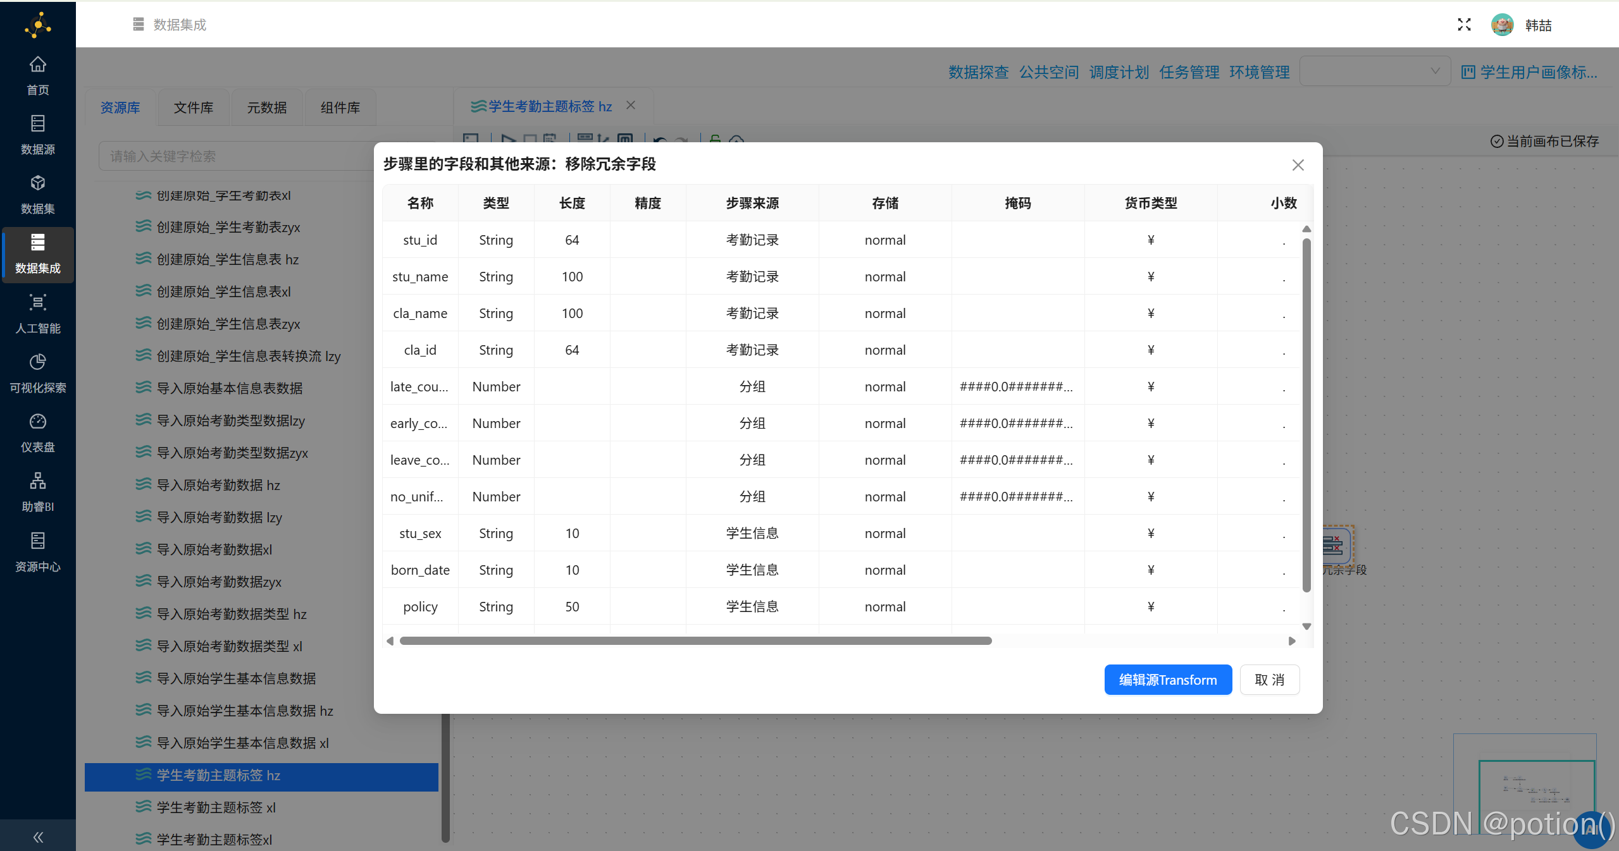Open the 数据探查 link
Image resolution: width=1619 pixels, height=851 pixels.
[x=978, y=72]
